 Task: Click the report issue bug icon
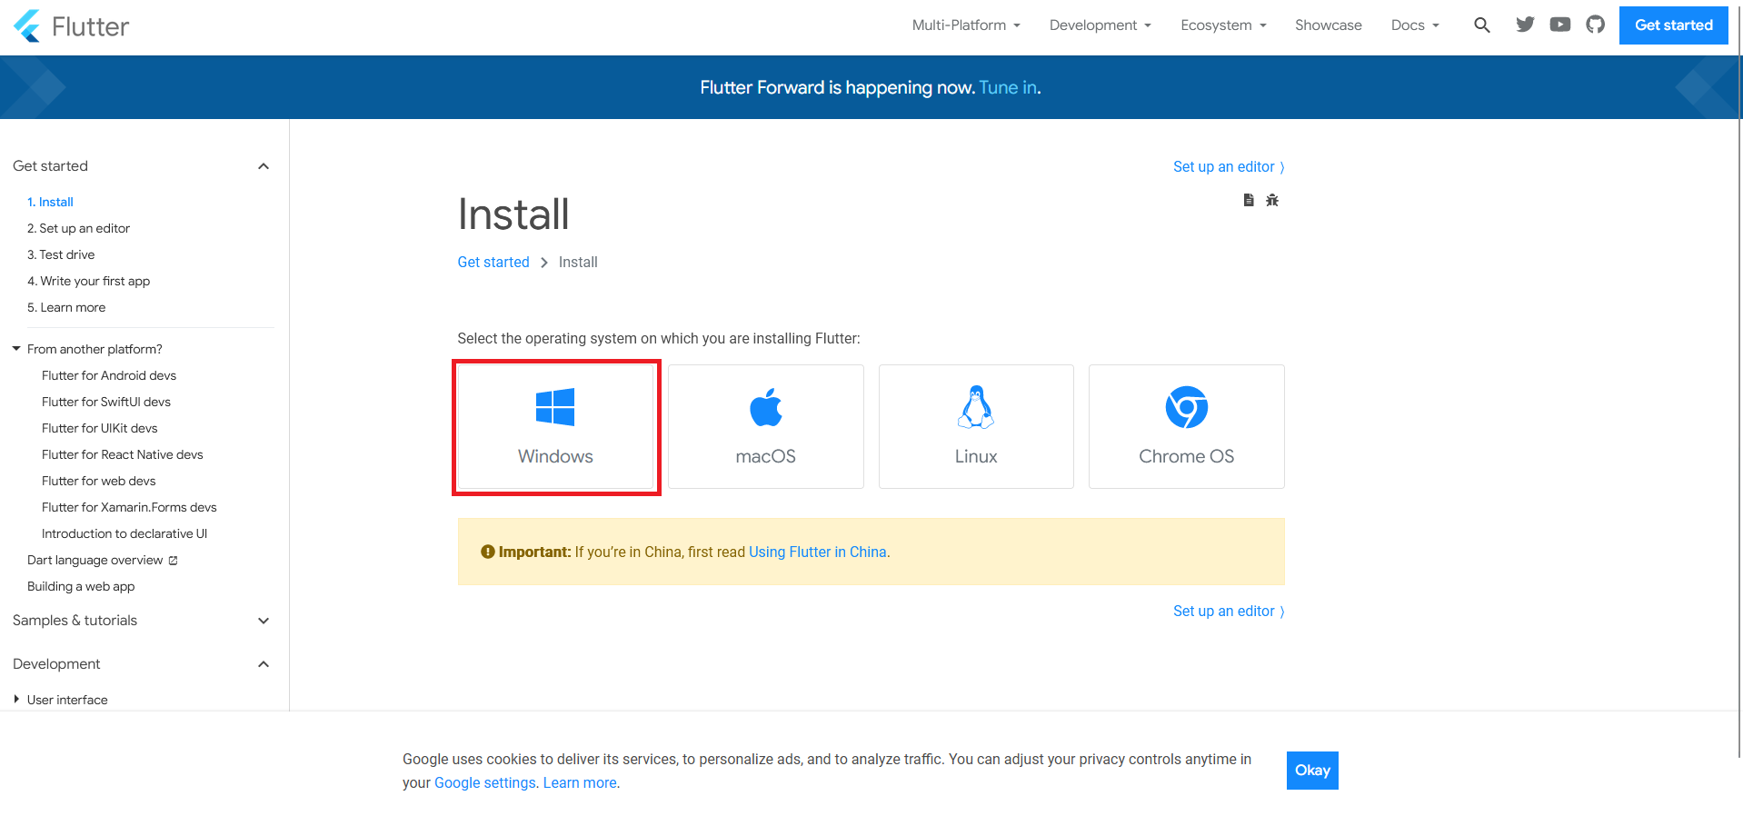point(1272,200)
